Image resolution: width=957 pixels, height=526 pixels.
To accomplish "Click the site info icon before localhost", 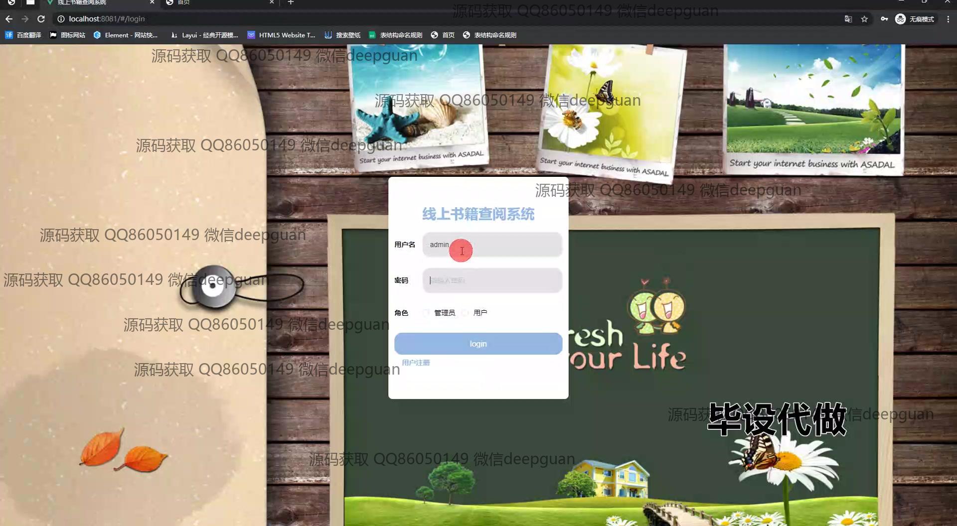I will coord(61,19).
